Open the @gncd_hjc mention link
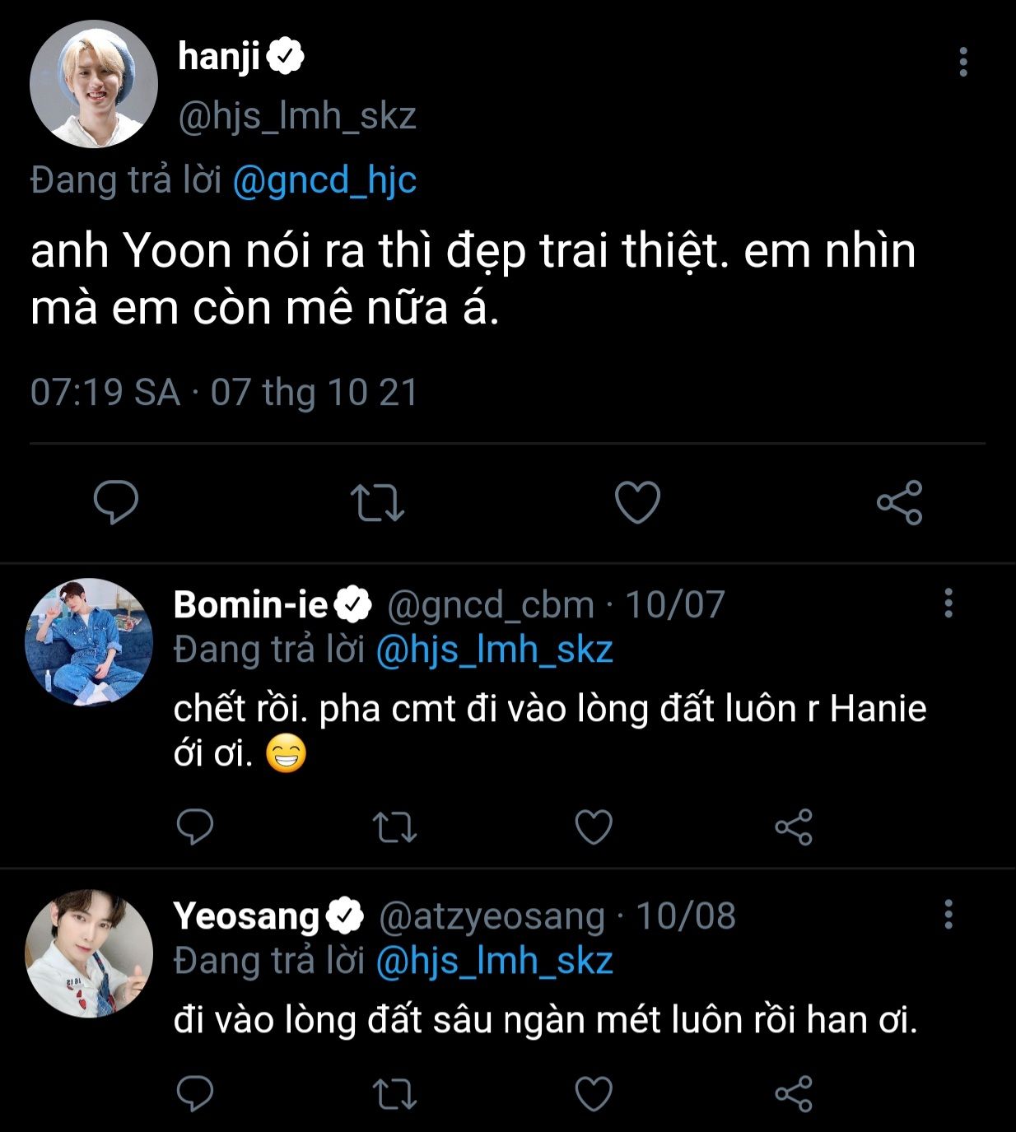 (324, 180)
